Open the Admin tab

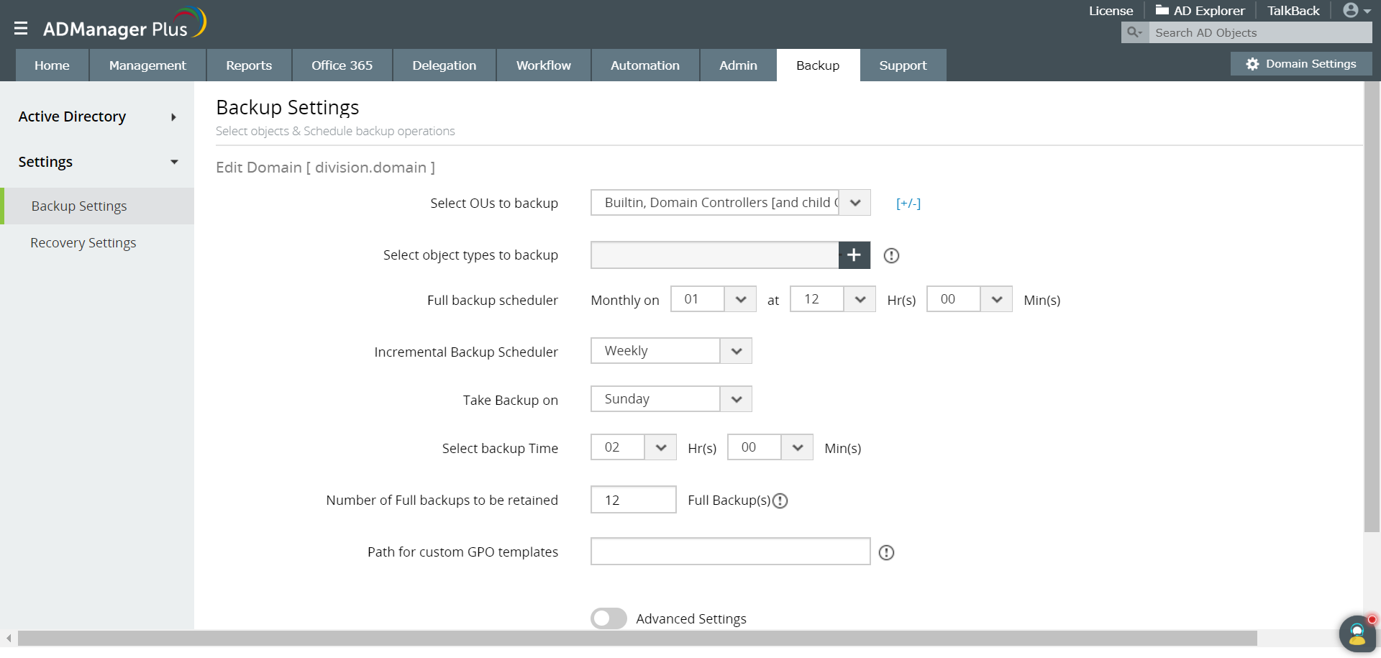pos(738,65)
